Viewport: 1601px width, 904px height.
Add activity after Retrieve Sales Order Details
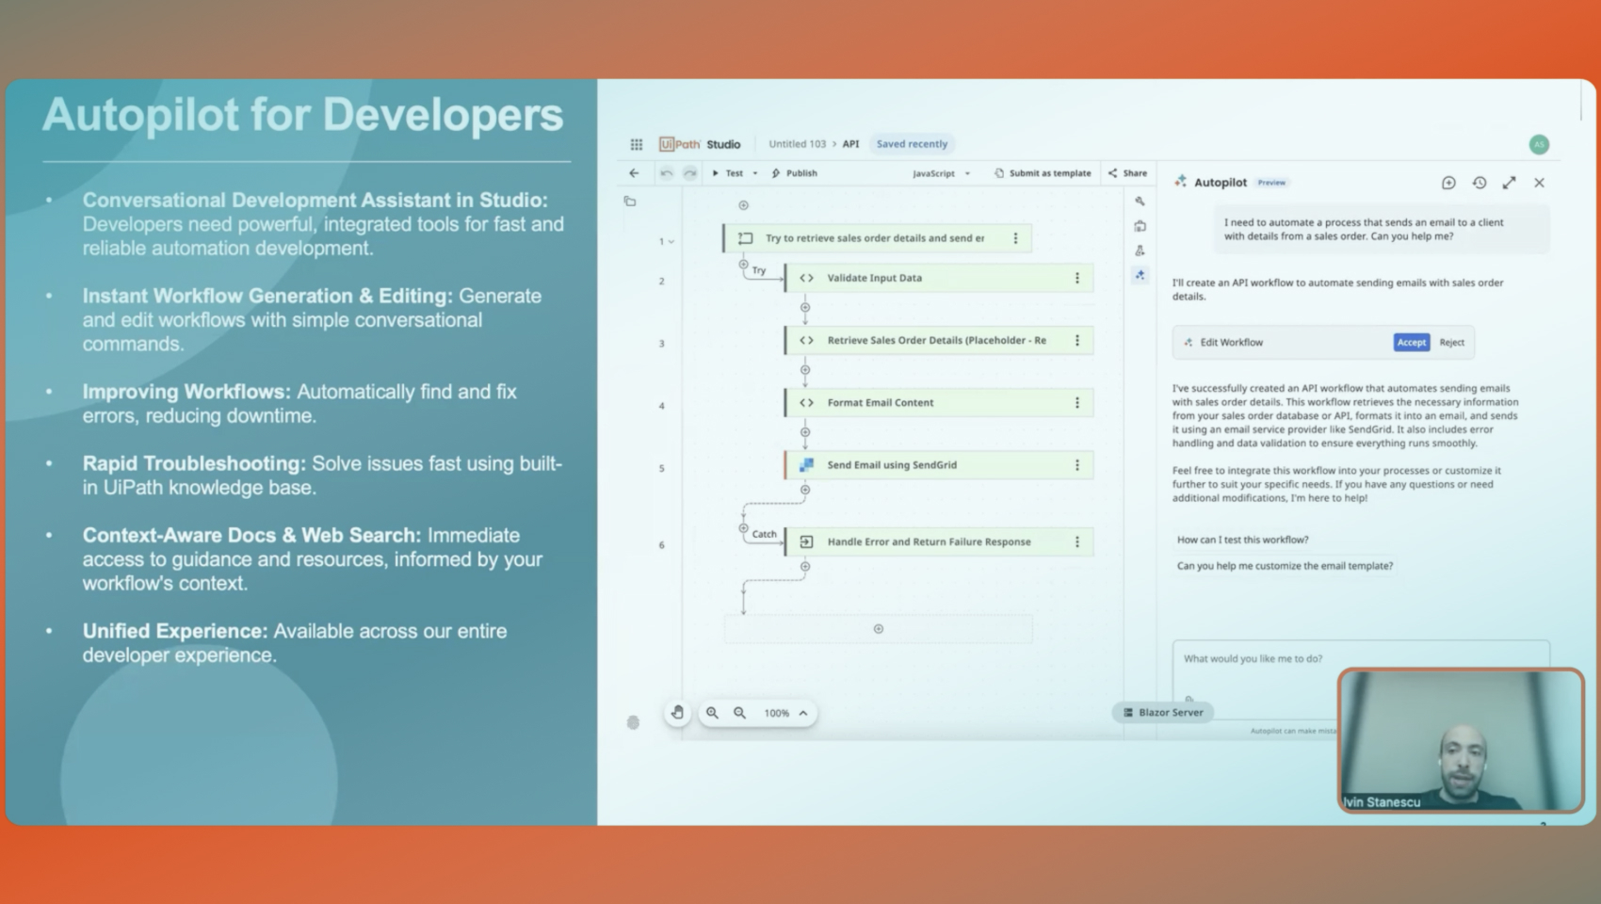pos(805,370)
